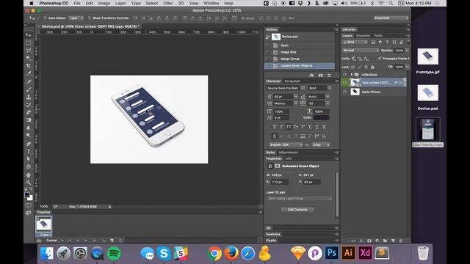Delete current state in History panel
The image size is (470, 264).
(x=329, y=75)
